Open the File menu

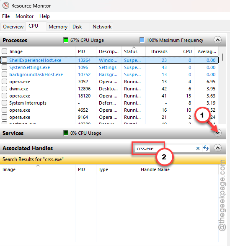(x=6, y=16)
